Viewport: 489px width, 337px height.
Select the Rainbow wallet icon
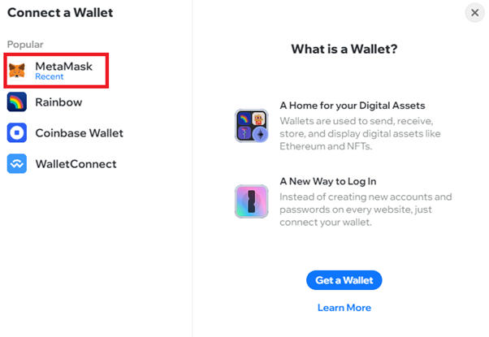[17, 102]
